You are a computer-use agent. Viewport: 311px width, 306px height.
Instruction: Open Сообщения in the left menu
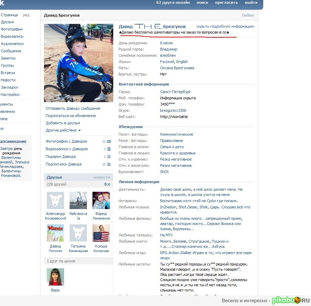[x=11, y=51]
